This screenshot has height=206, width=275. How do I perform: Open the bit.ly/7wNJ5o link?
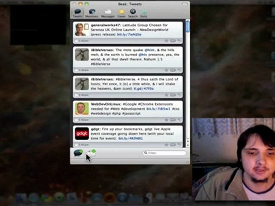(x=129, y=34)
